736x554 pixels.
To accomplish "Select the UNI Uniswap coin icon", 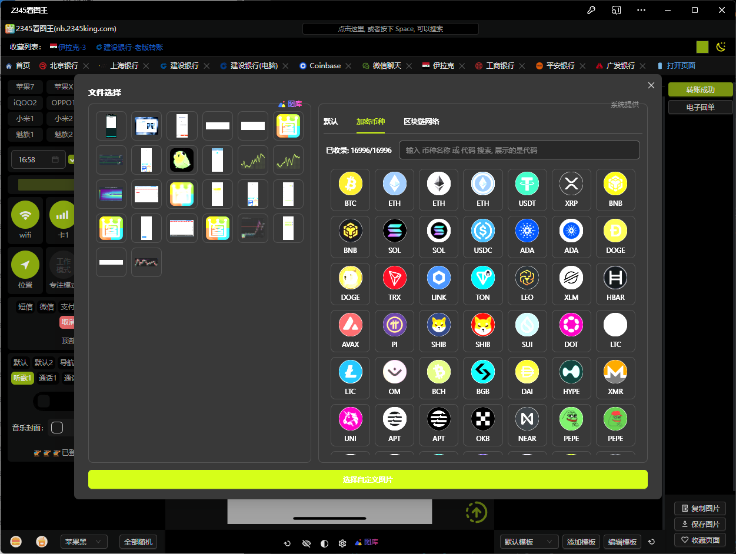I will (350, 419).
